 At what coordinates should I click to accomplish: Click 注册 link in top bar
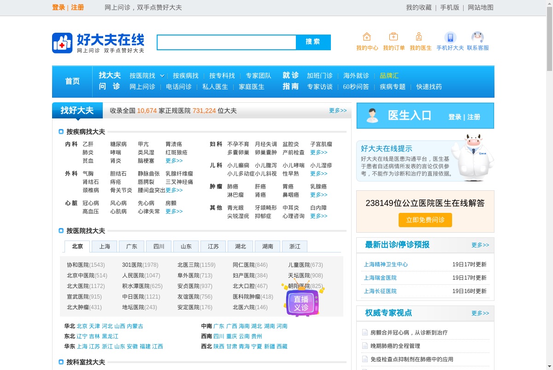[77, 7]
